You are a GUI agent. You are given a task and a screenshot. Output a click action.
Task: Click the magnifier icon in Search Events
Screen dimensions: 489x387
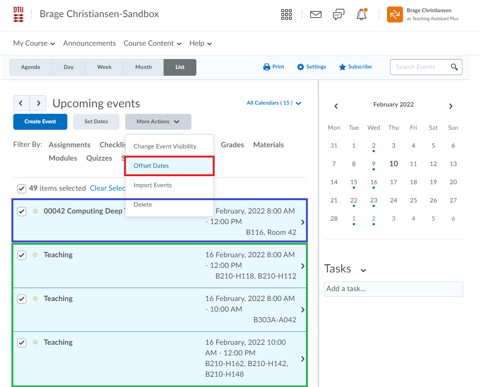(454, 67)
